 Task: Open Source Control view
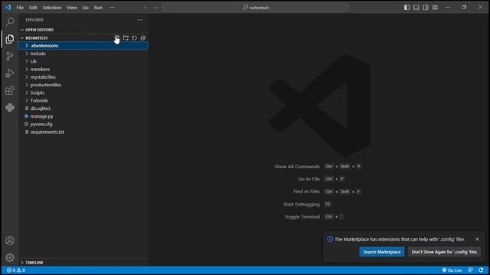click(x=10, y=56)
